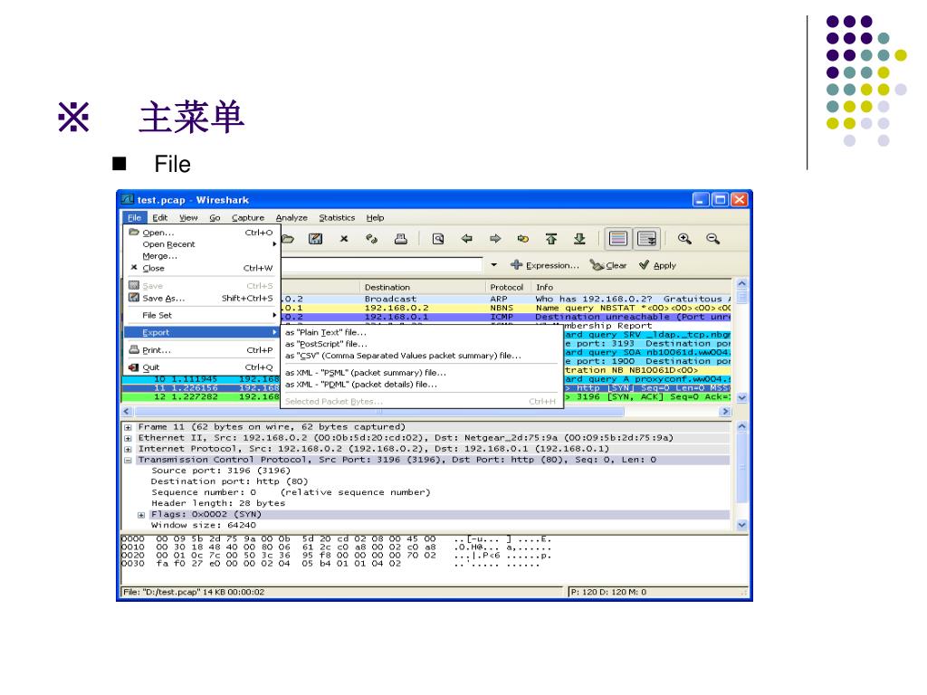
Task: Click packet list scrollbar down arrow
Action: click(x=741, y=398)
